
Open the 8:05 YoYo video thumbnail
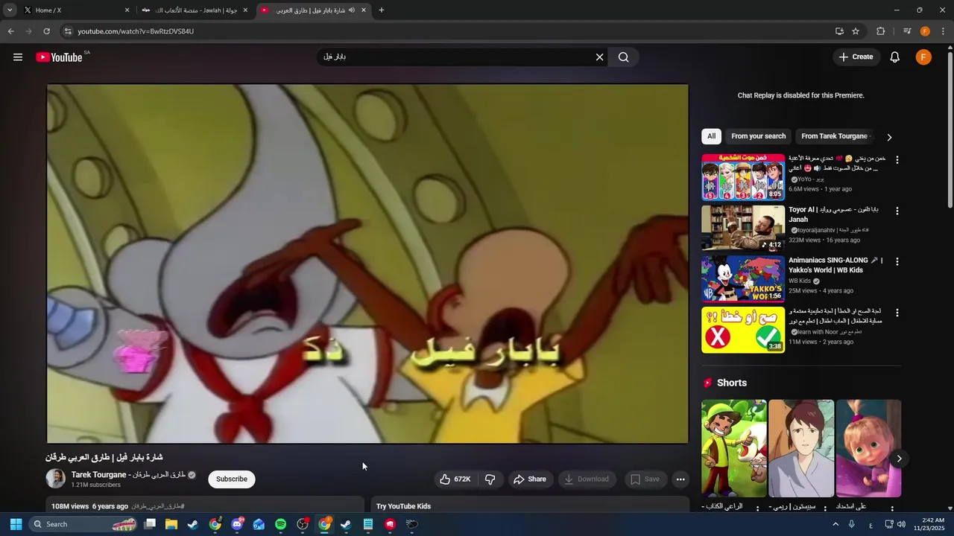pos(743,177)
